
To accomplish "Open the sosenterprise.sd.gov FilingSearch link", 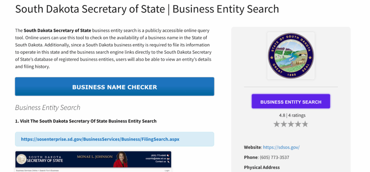I will [100, 139].
